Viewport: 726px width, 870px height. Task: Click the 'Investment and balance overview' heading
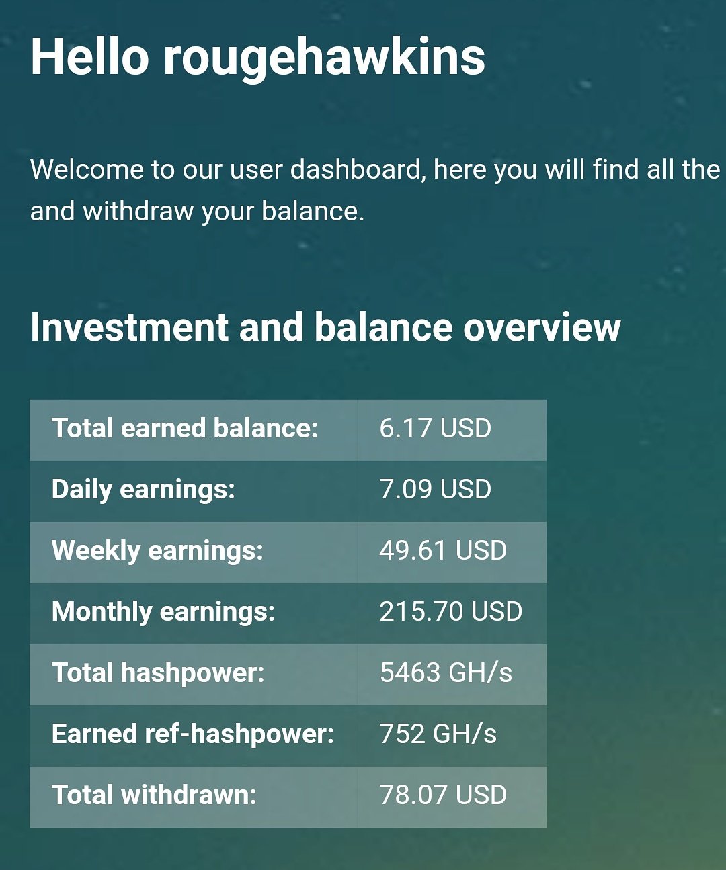click(x=325, y=327)
